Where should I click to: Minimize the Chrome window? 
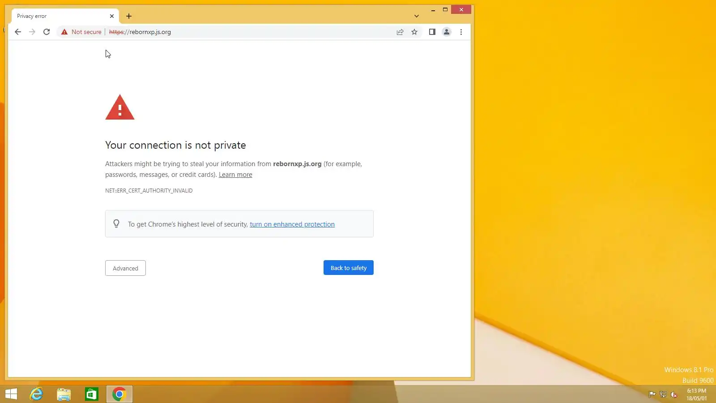tap(433, 10)
